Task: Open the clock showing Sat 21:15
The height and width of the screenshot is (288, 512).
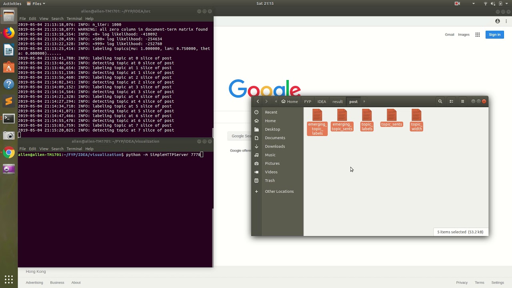Action: (x=265, y=4)
